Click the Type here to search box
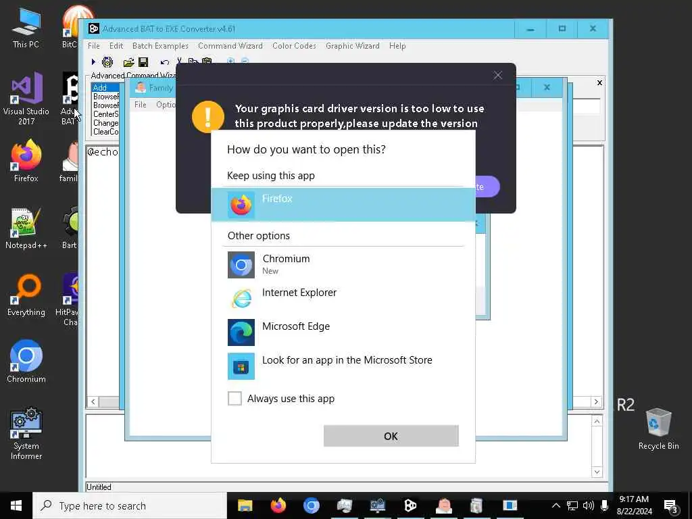Viewport: 692px width, 519px height. [130, 505]
